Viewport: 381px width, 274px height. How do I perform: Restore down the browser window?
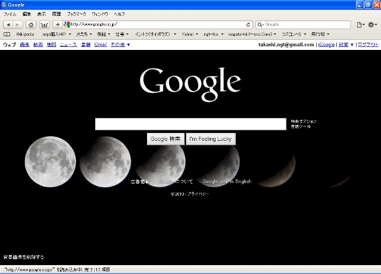(368, 5)
